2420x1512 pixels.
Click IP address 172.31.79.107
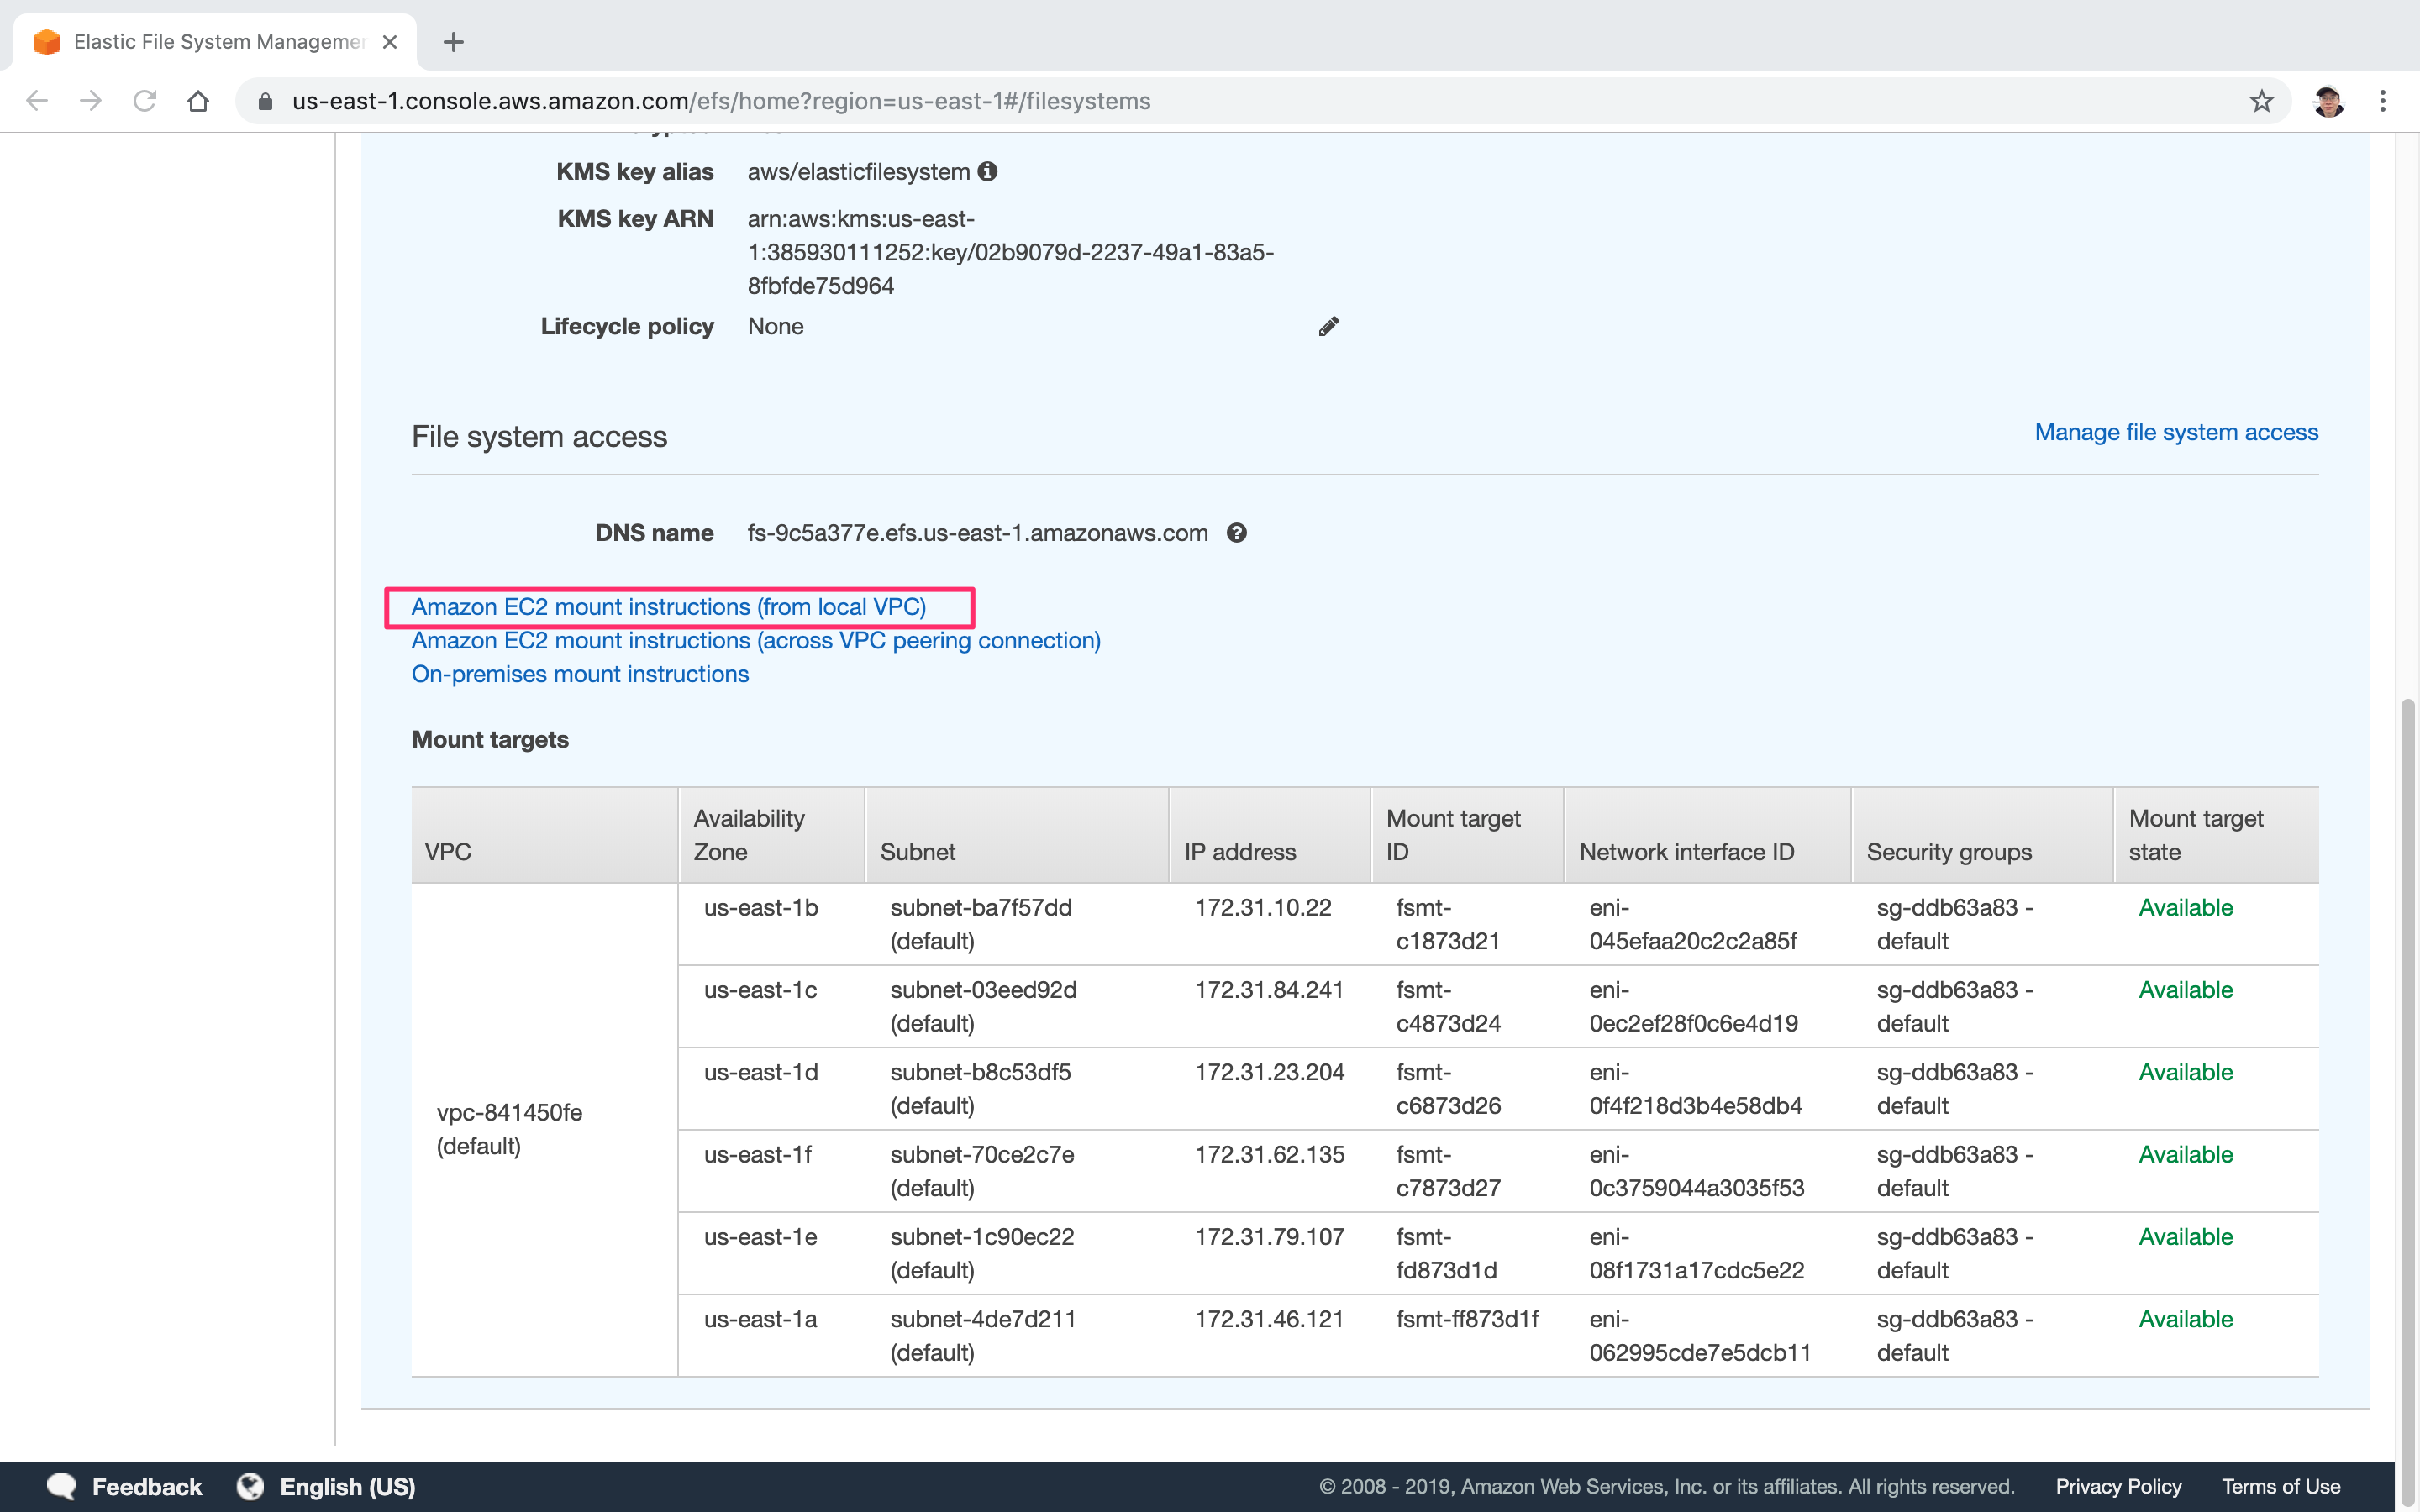[1269, 1237]
